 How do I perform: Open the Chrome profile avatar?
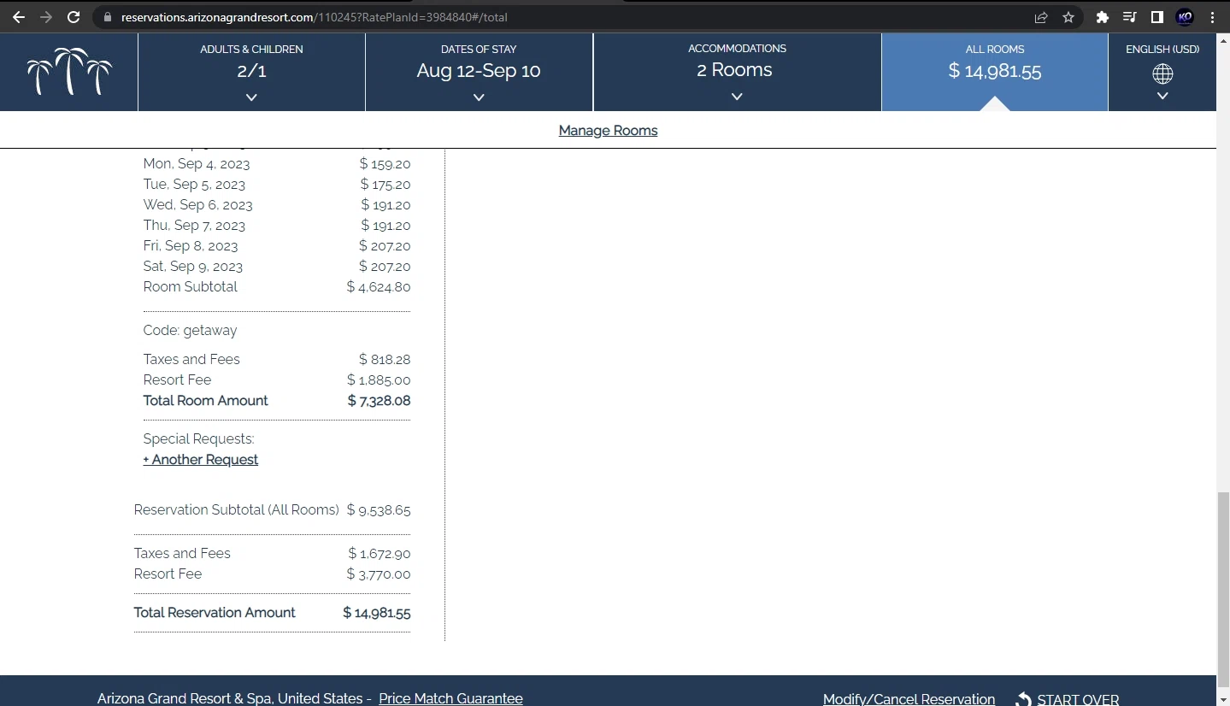pyautogui.click(x=1185, y=17)
